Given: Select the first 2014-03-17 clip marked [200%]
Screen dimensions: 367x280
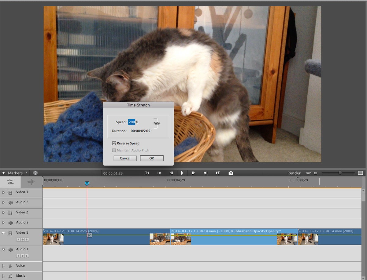Looking at the screenshot, I should coord(106,237).
